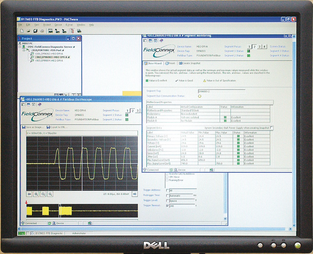Click green refresh icon in Segment Monitoring status bar
Image resolution: width=313 pixels, height=254 pixels.
[171, 170]
